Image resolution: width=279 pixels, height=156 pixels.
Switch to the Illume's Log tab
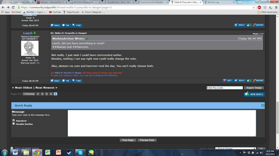click(x=219, y=2)
